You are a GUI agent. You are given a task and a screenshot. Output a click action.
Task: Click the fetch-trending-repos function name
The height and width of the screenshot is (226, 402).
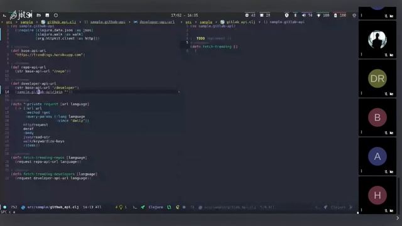(x=43, y=158)
